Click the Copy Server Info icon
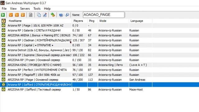The width and height of the screenshot is (199, 112). tap(39, 15)
